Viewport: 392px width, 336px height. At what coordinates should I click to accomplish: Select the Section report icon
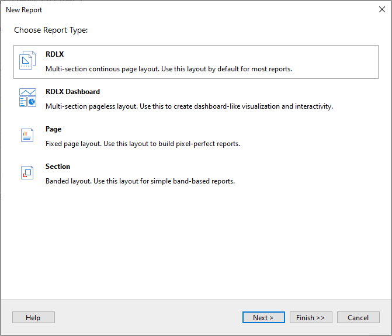pos(27,173)
